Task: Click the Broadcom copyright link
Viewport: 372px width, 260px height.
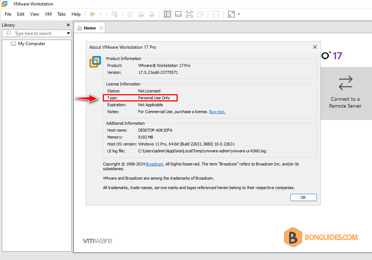Action: click(155, 164)
